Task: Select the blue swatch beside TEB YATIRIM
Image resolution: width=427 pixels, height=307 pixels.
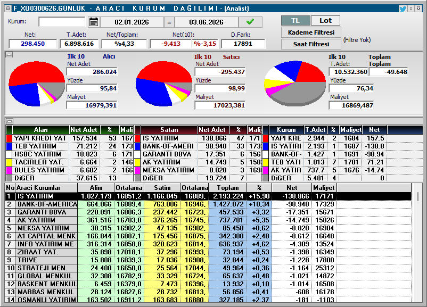Action: coord(9,146)
